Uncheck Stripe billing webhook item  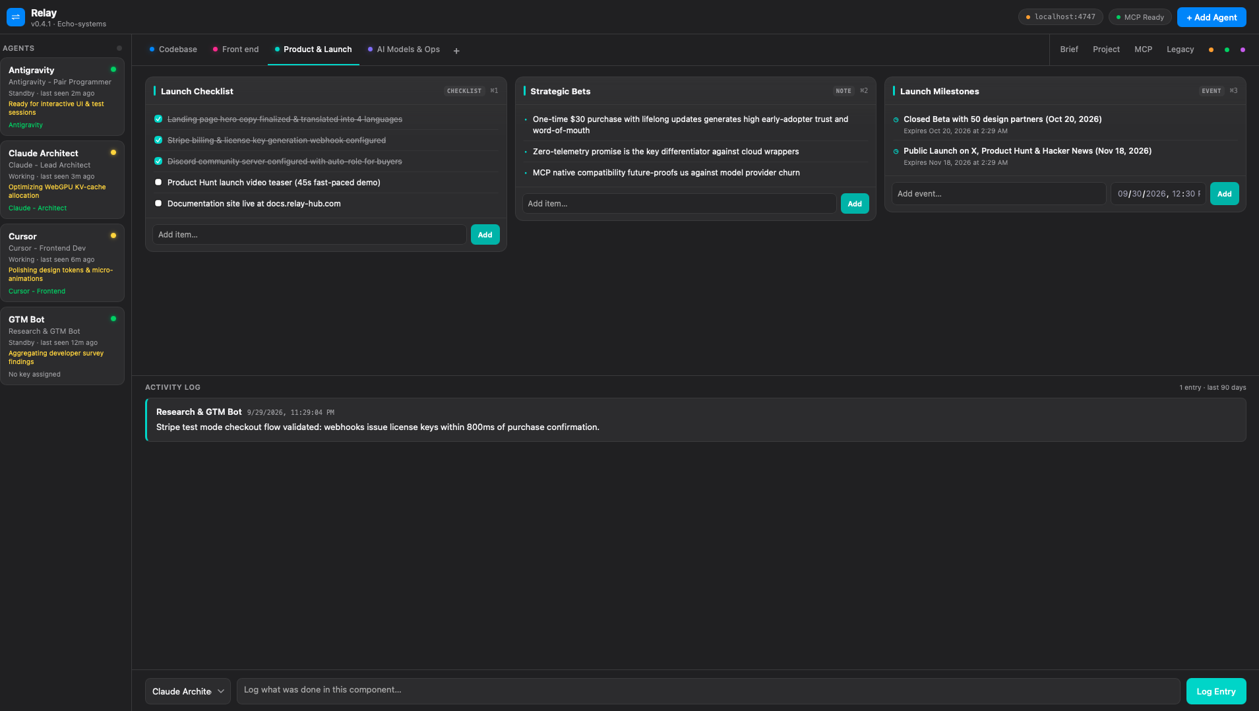(x=158, y=140)
